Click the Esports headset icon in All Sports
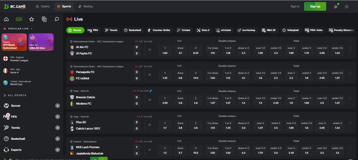This screenshot has width=358, height=160. click(6, 150)
